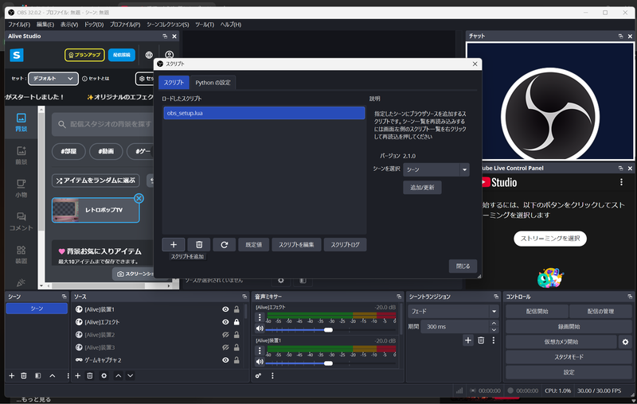The height and width of the screenshot is (404, 637).
Task: Open the ツール menu
Action: pyautogui.click(x=205, y=25)
